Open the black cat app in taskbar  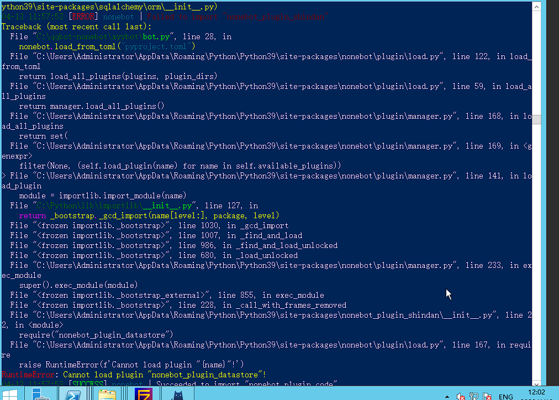click(x=177, y=394)
